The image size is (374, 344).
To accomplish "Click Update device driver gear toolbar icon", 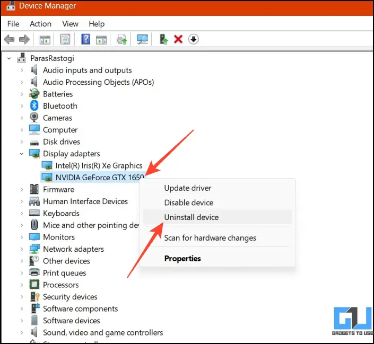I will [121, 39].
